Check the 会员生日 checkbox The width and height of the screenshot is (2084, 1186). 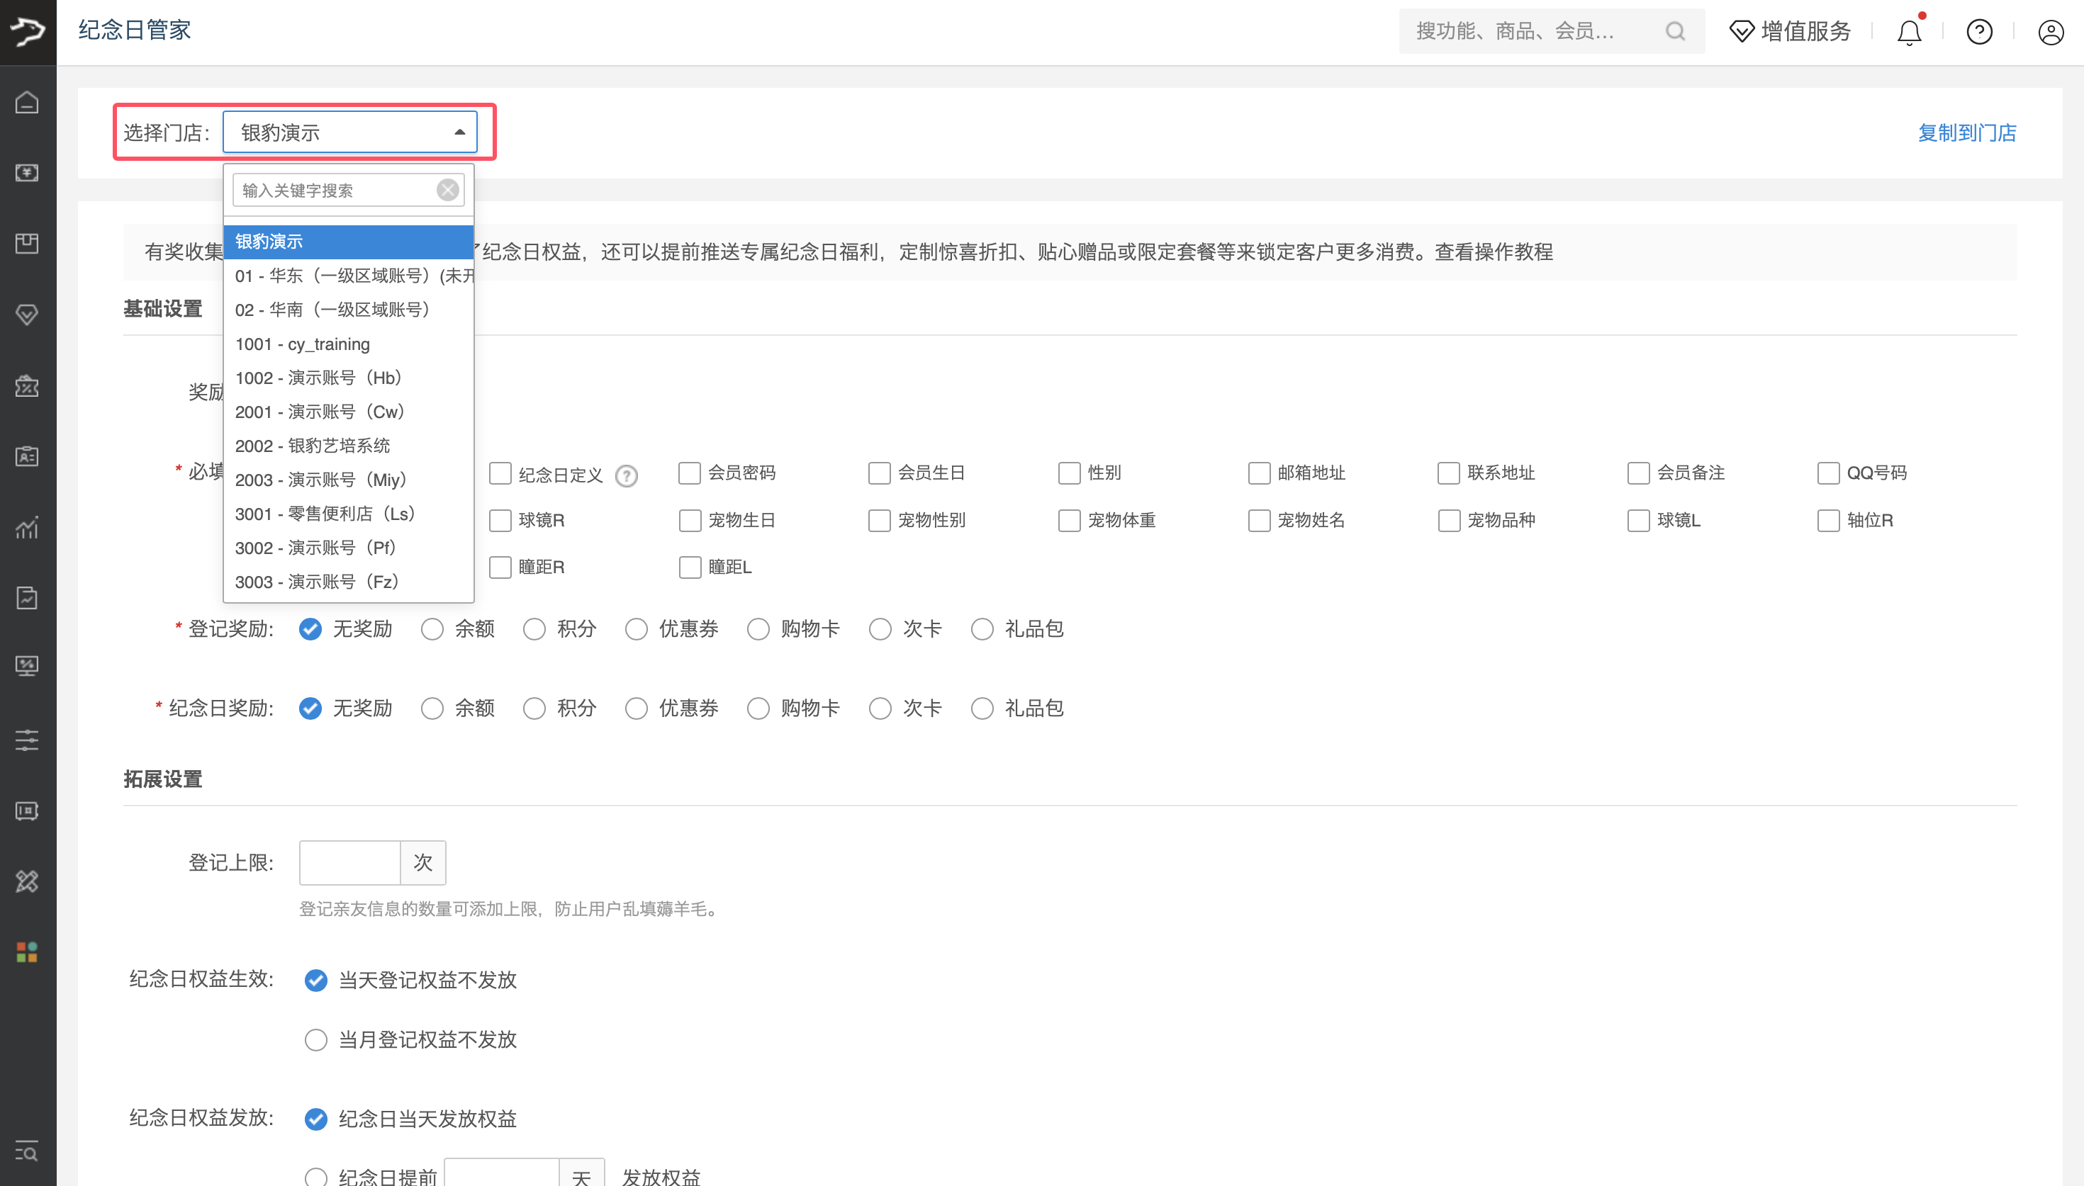pos(879,473)
